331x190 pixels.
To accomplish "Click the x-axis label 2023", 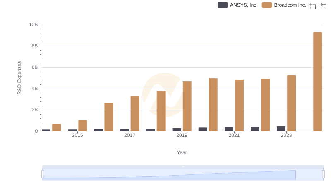I will click(x=286, y=135).
